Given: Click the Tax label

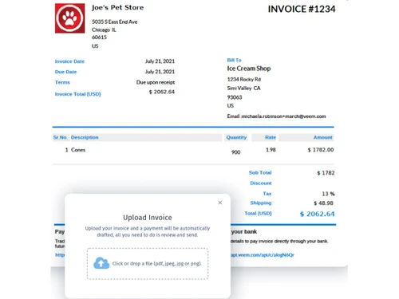Looking at the screenshot, I should pos(267,194).
